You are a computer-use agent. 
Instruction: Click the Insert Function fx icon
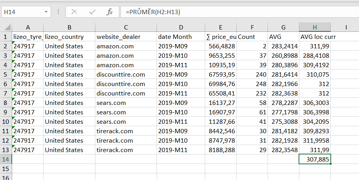click(109, 12)
